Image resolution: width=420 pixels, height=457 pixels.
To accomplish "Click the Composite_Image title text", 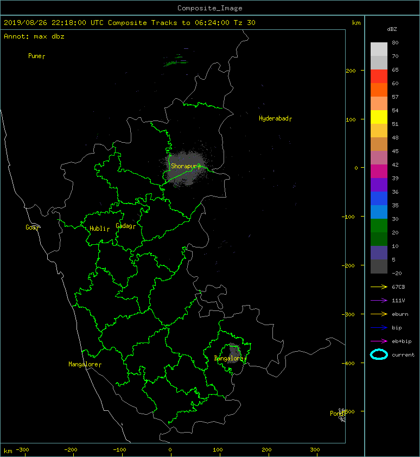I will (210, 8).
